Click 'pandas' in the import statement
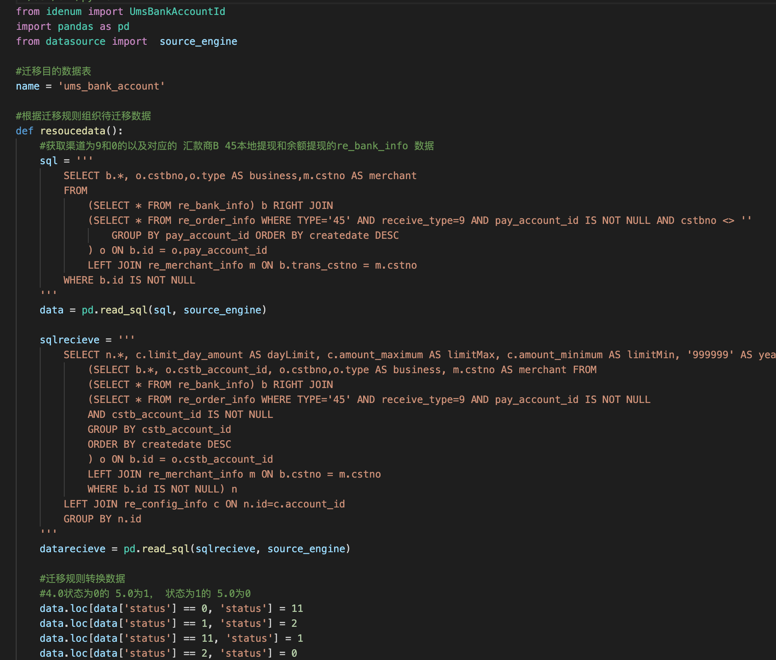776x660 pixels. (x=75, y=27)
